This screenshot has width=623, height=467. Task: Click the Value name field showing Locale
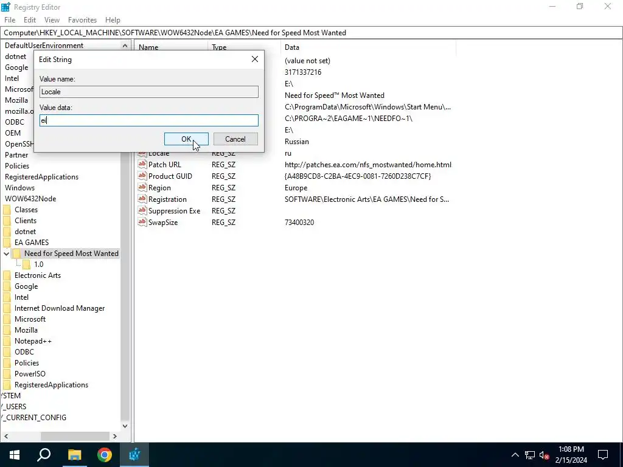[x=149, y=92]
